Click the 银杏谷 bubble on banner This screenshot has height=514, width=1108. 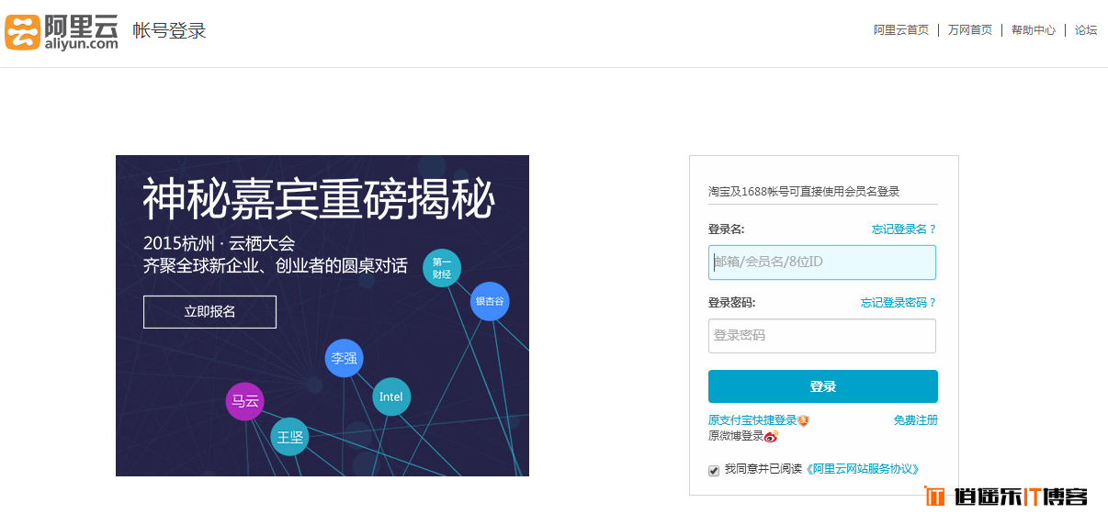tap(490, 301)
